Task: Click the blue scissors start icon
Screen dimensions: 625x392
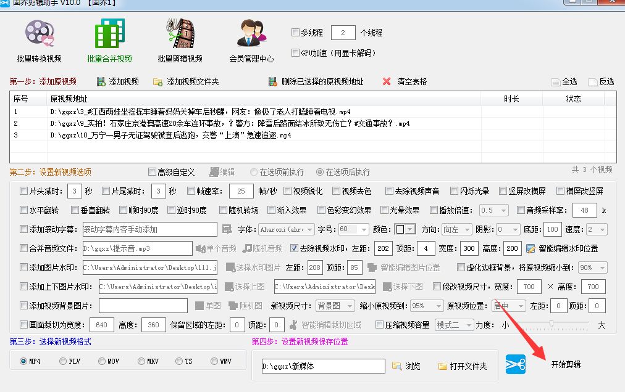Action: [x=516, y=364]
